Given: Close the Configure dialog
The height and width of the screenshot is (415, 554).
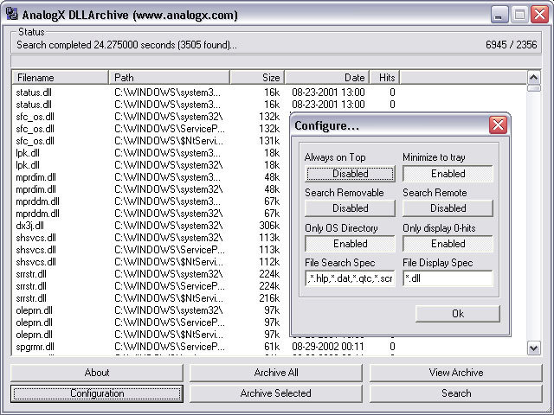Looking at the screenshot, I should (499, 124).
